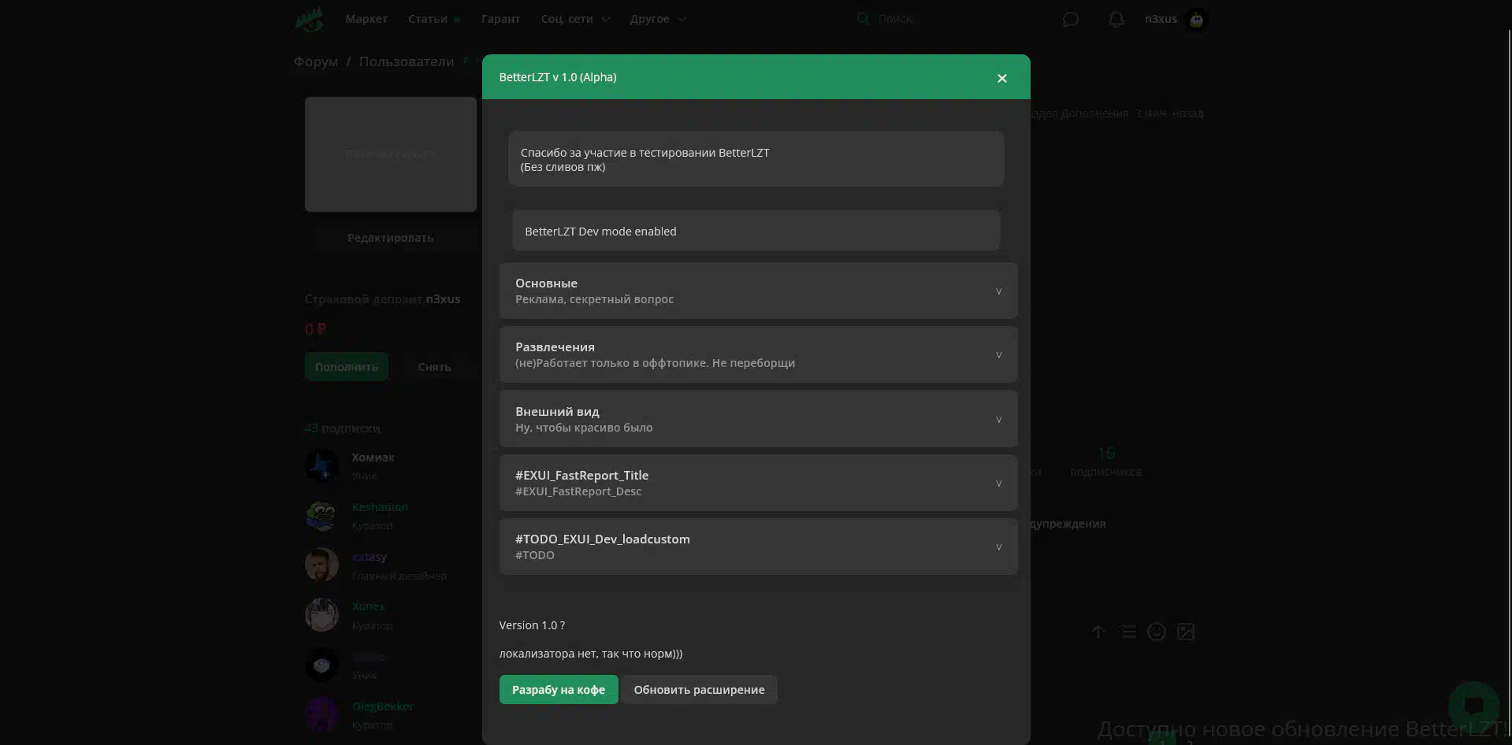Click Обновить расширение button

tap(699, 690)
